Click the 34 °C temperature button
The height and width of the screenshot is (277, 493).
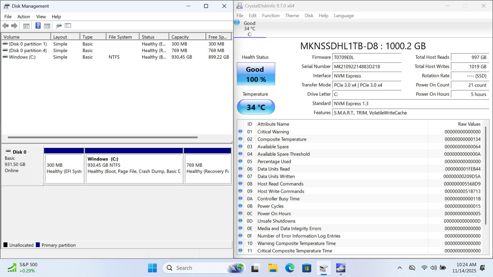coord(256,107)
